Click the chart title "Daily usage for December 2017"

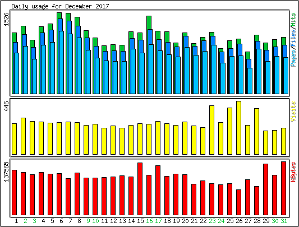pos(60,6)
